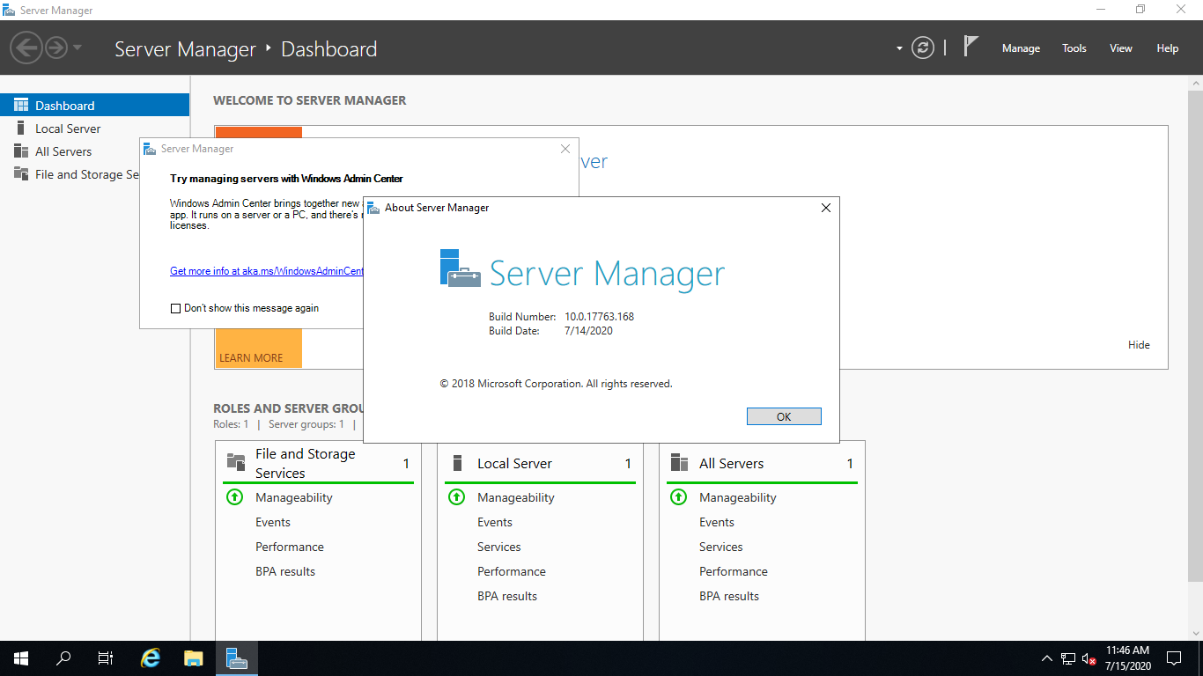Open Services in Local Server tile
Image resolution: width=1203 pixels, height=676 pixels.
(499, 547)
